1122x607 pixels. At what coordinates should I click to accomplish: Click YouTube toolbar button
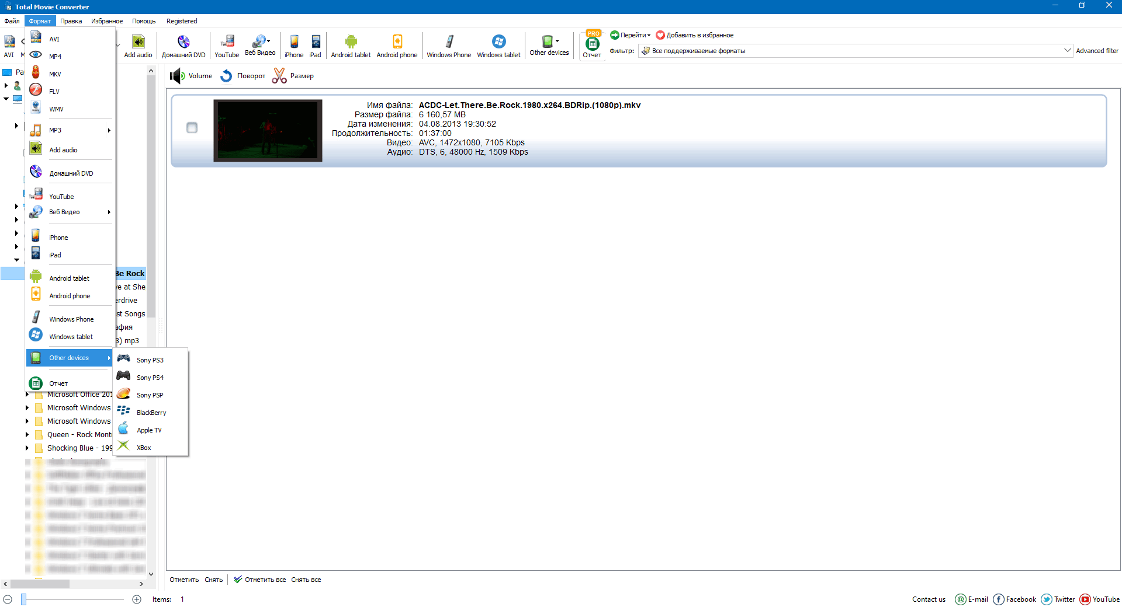tap(227, 46)
